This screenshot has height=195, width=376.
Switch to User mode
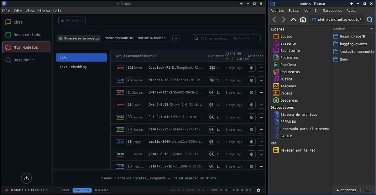click(x=66, y=190)
